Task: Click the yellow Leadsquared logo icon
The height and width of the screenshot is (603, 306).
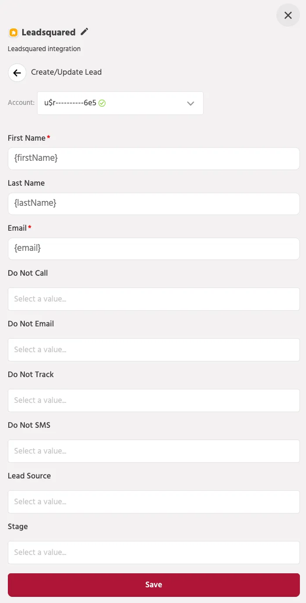Action: (14, 32)
